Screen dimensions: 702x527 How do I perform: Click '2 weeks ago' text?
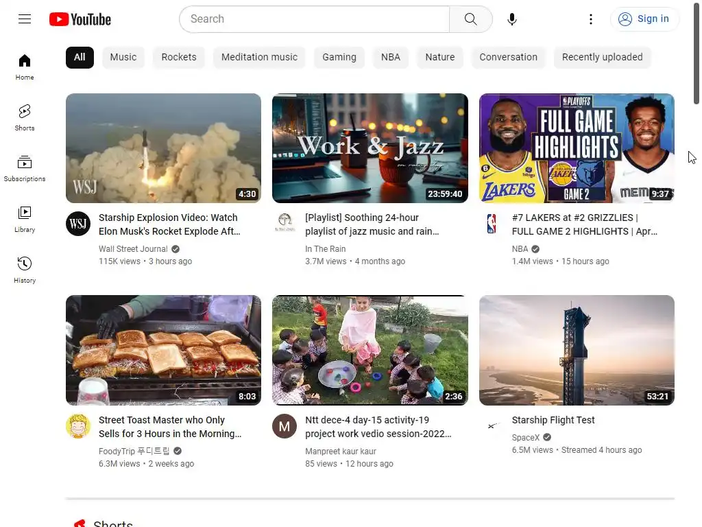tap(171, 464)
